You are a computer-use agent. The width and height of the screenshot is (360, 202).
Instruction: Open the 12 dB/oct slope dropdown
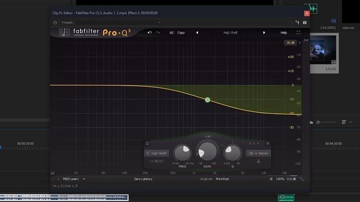coord(156,161)
